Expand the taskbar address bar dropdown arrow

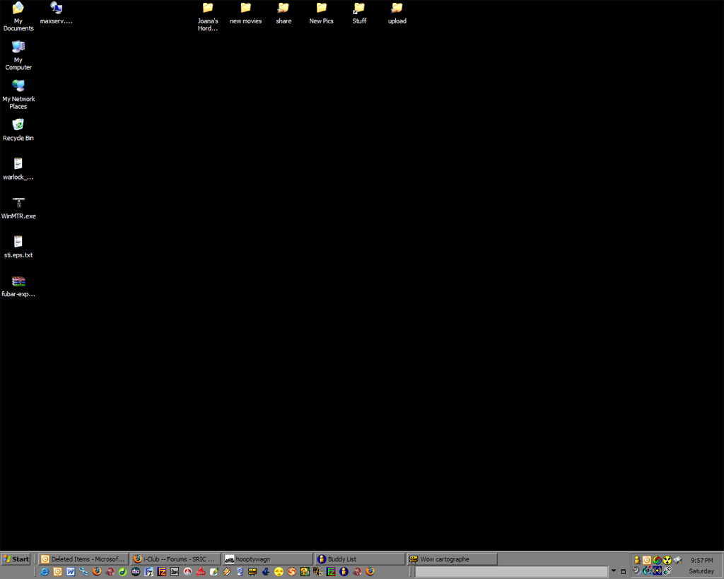(614, 571)
